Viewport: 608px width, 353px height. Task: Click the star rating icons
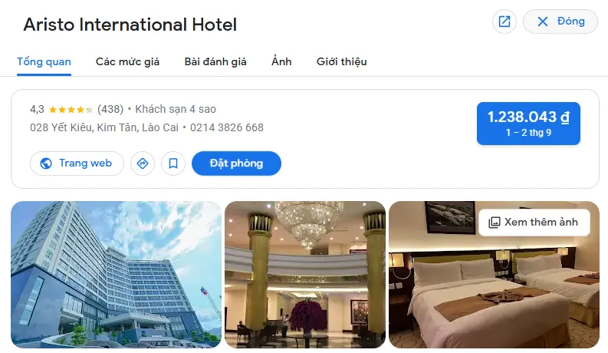pyautogui.click(x=71, y=110)
